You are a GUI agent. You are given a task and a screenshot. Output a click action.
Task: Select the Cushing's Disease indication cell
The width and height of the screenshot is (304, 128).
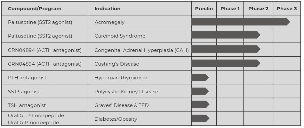pyautogui.click(x=116, y=64)
